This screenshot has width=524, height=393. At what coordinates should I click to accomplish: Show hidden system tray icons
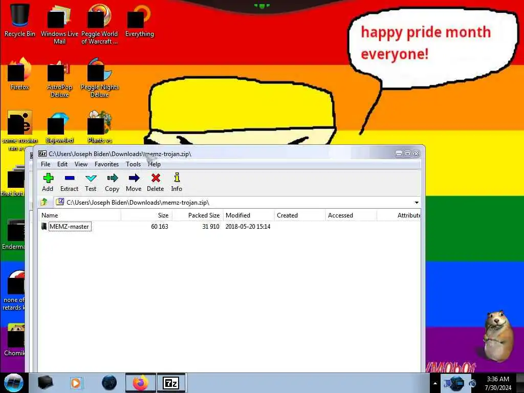point(435,383)
